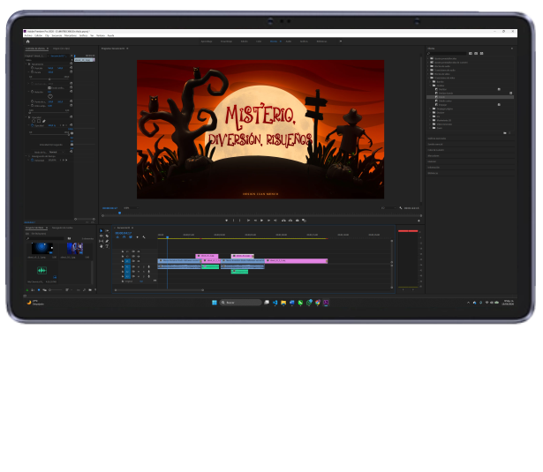Click the Windows taskbar search box

[241, 303]
